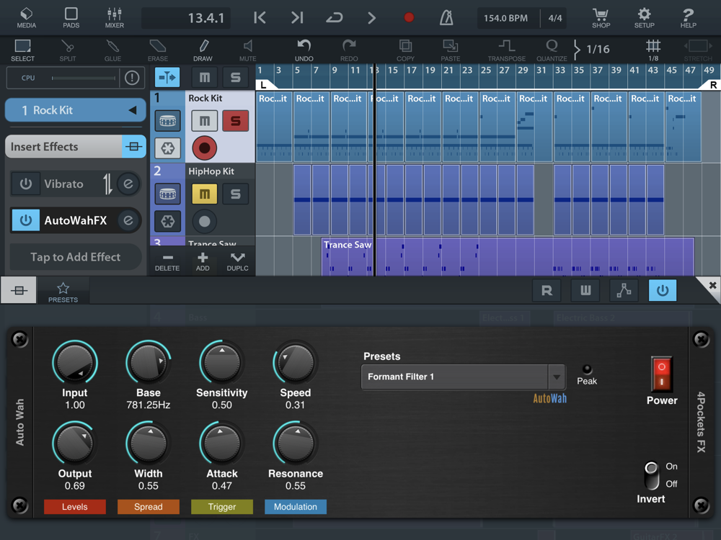Screen dimensions: 721x540
Task: Click the Base 781.25Hz knob
Action: click(148, 362)
